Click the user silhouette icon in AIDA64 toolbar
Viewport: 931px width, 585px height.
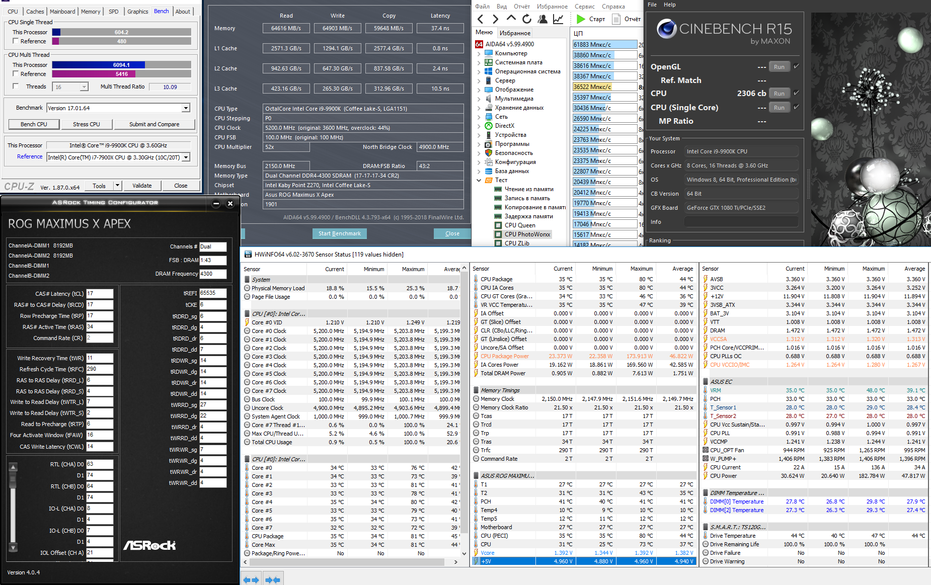(542, 19)
